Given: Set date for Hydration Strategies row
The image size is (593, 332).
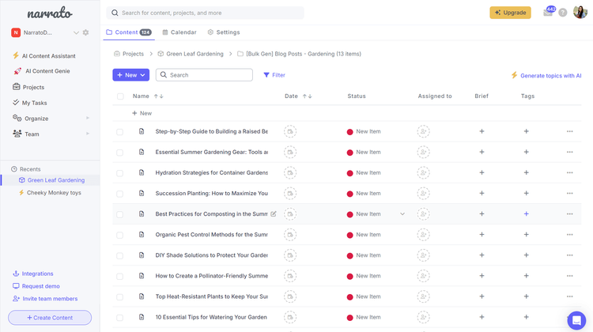Looking at the screenshot, I should point(290,173).
